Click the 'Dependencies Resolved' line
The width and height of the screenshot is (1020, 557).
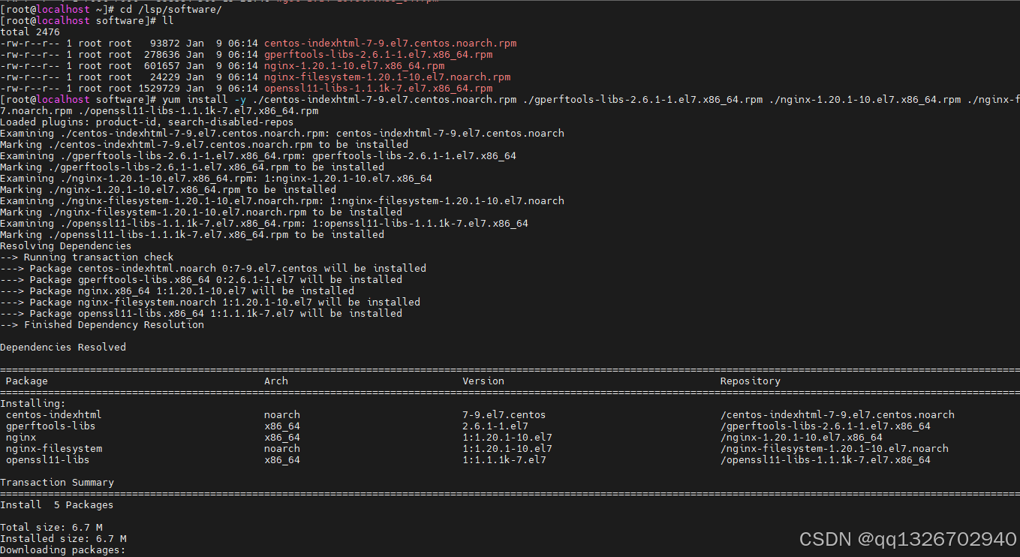(x=63, y=347)
